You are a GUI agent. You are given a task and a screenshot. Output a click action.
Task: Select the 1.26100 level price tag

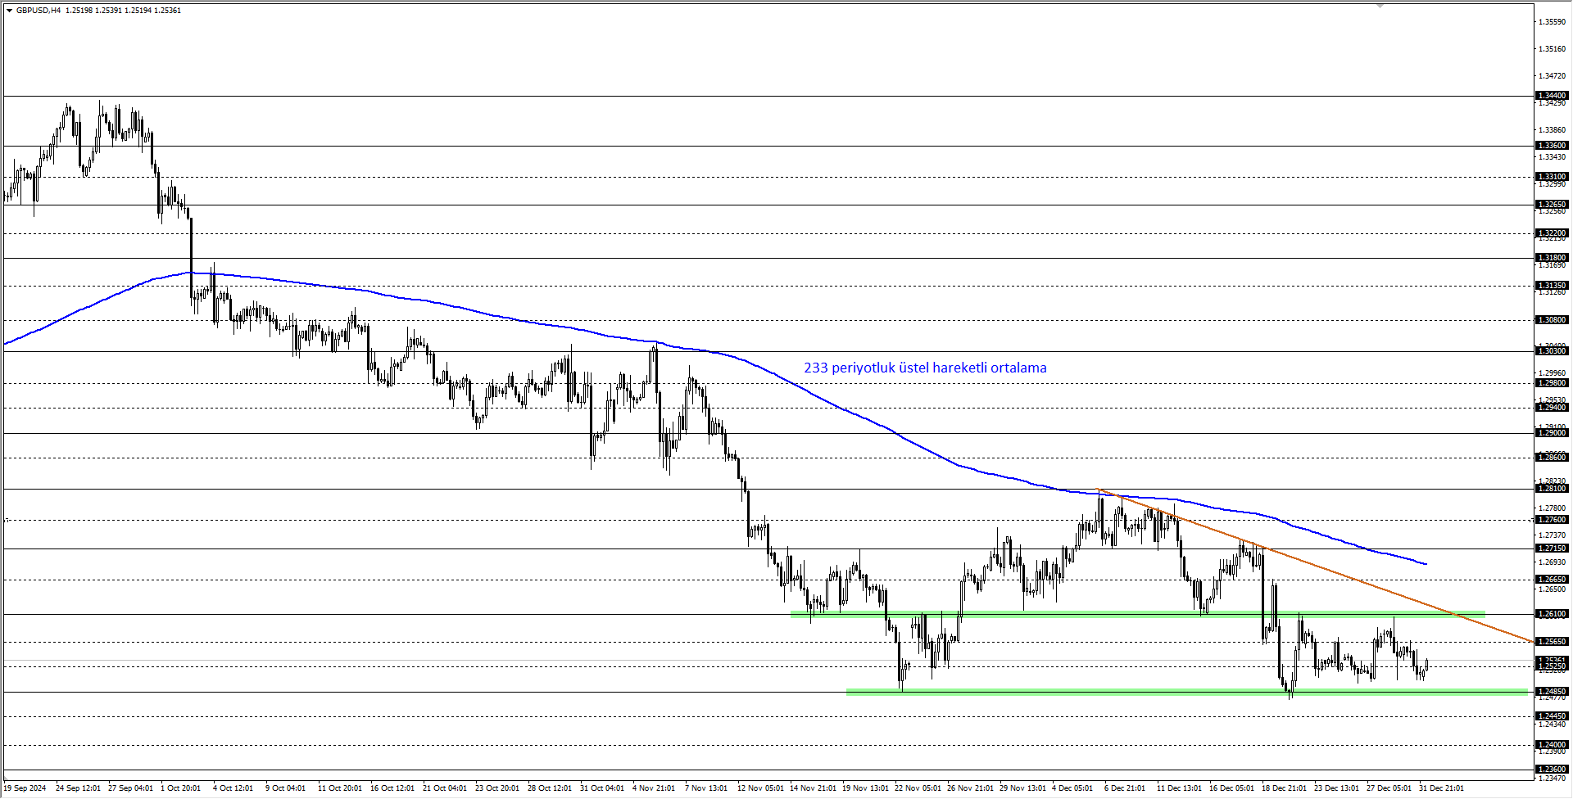(1552, 614)
